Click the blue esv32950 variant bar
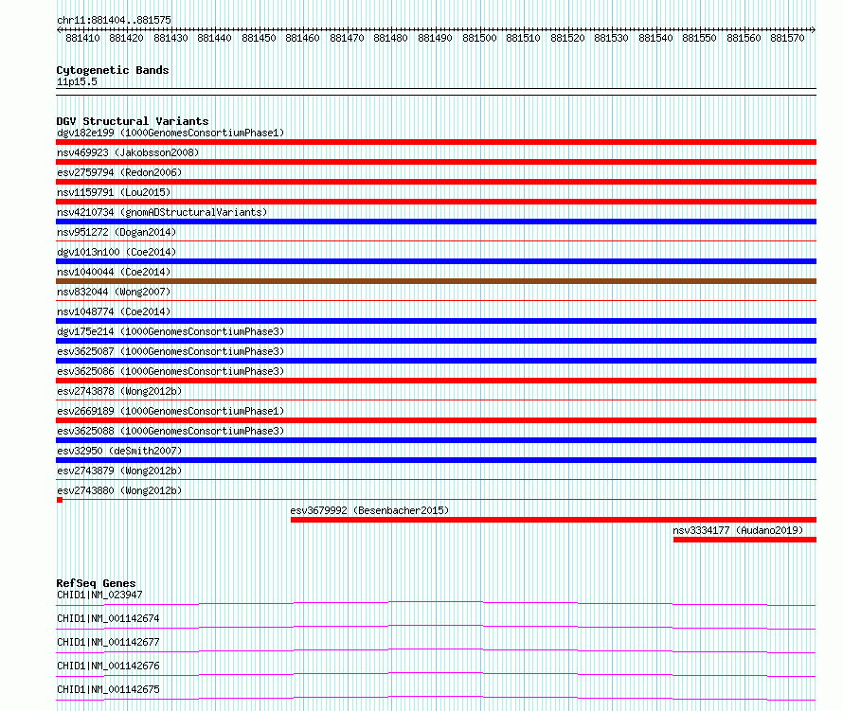Viewport: 843px width, 711px height. 436,460
